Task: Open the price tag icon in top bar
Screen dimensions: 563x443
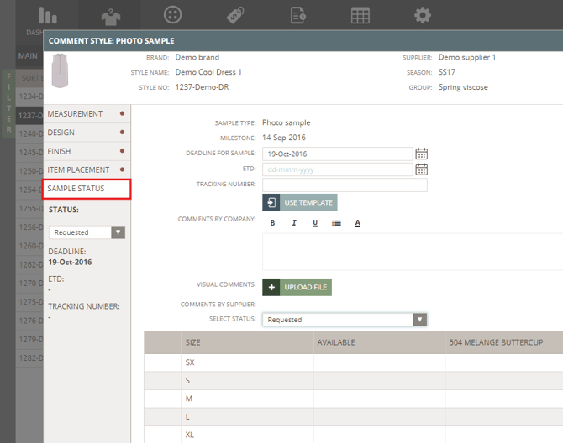Action: click(x=234, y=16)
